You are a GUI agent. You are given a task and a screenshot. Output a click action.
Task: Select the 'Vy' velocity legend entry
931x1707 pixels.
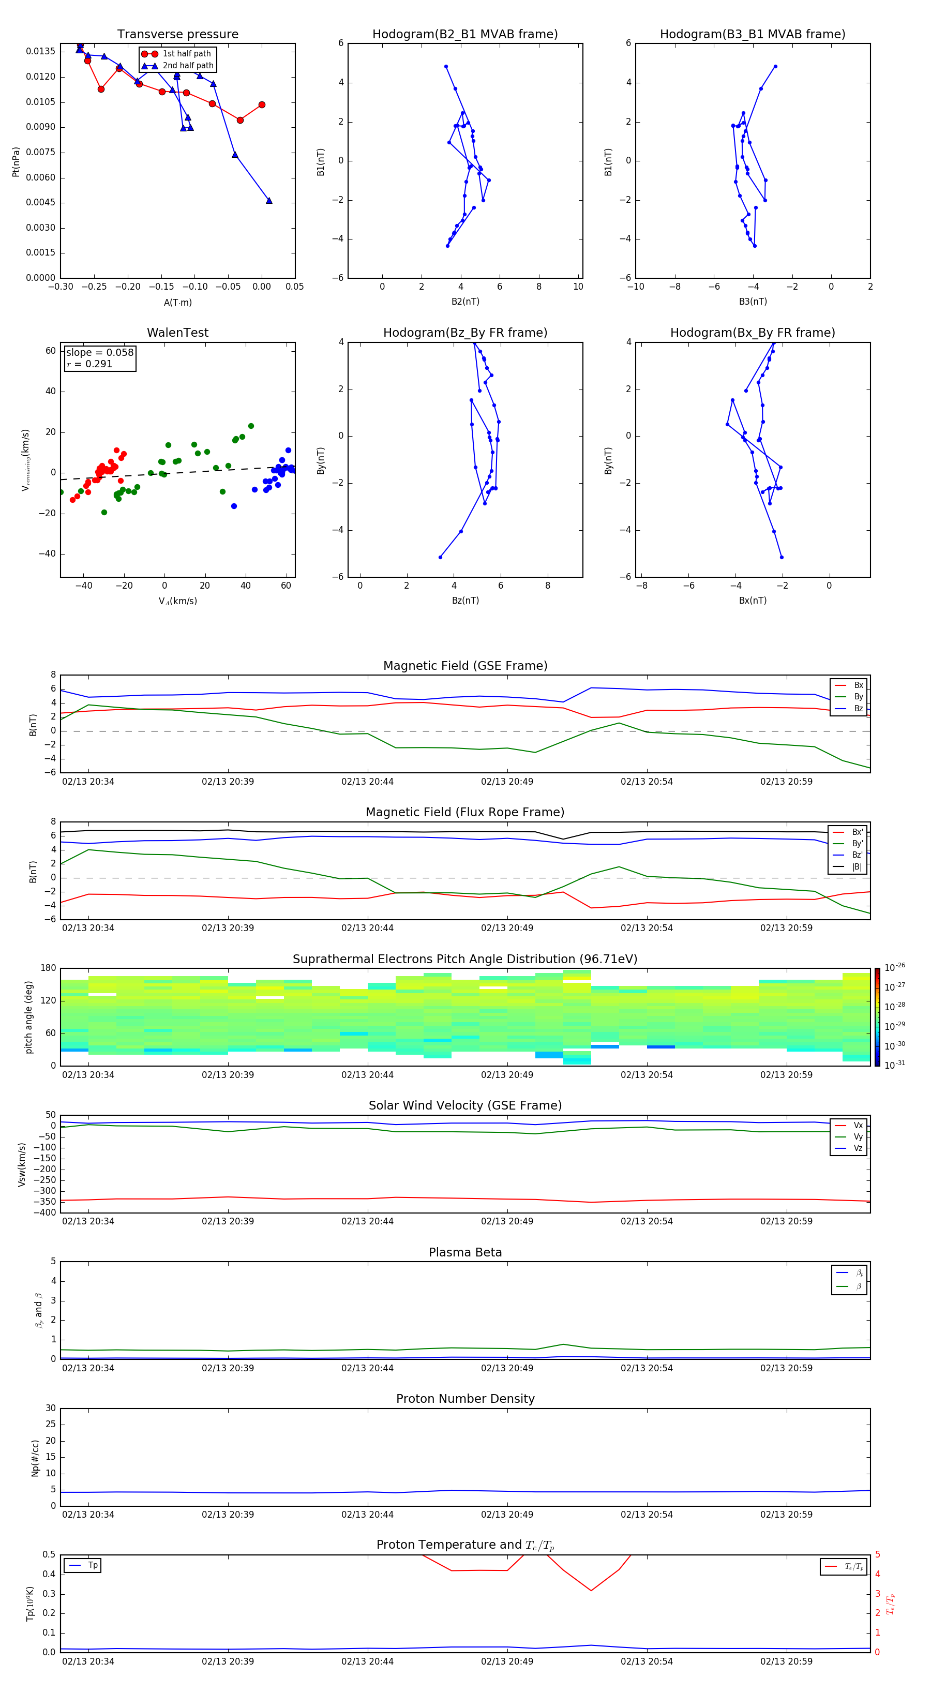[849, 1136]
